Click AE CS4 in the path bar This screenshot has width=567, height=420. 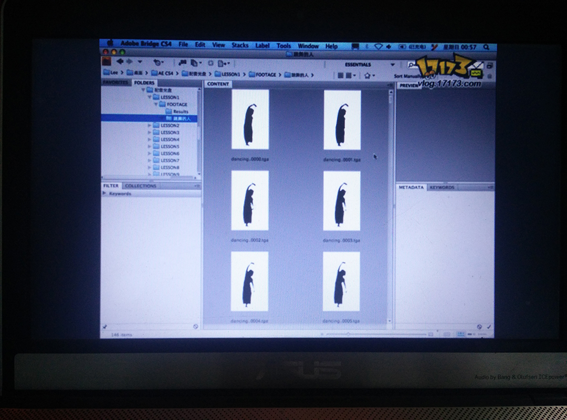pyautogui.click(x=162, y=73)
